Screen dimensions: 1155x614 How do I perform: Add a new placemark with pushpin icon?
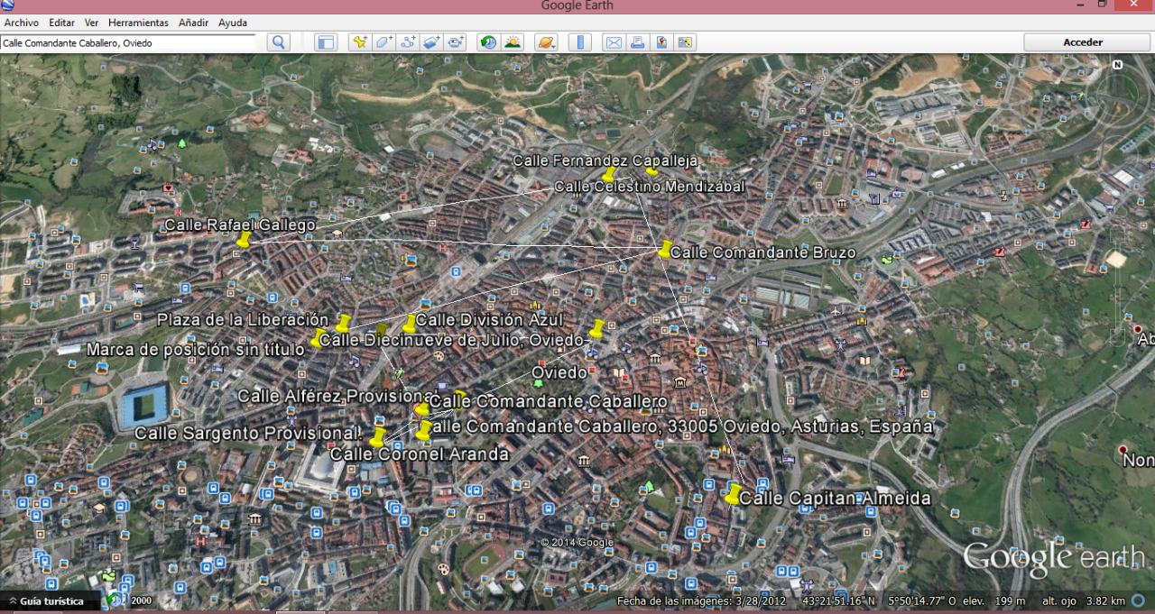360,42
